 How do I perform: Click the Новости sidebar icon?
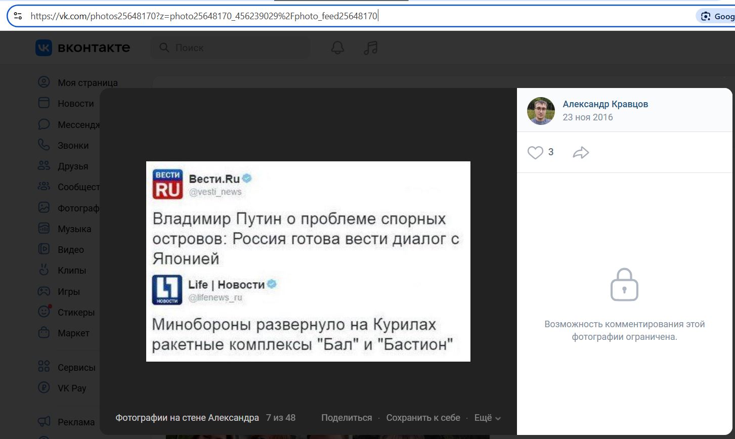[x=44, y=103]
